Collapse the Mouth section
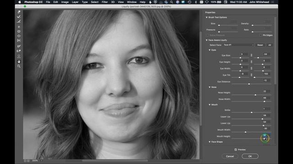This screenshot has height=164, width=293. (x=210, y=105)
